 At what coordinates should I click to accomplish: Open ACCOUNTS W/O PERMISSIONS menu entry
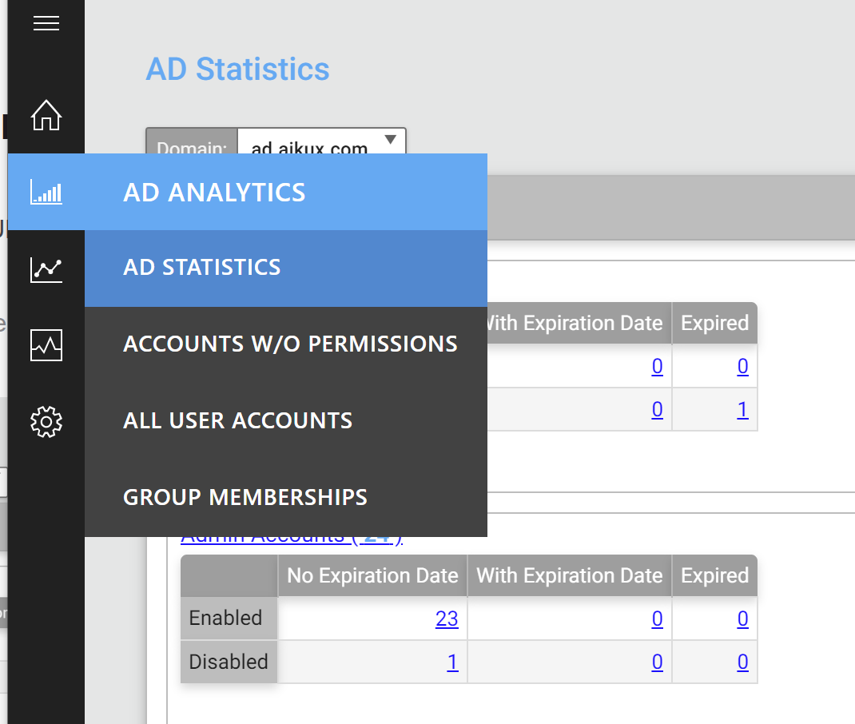click(x=286, y=344)
